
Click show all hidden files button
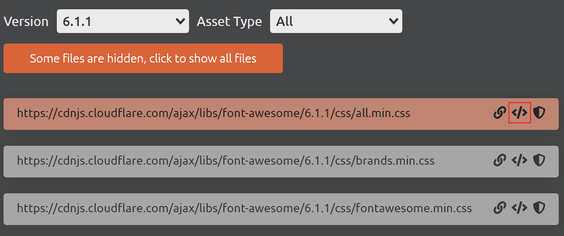143,58
